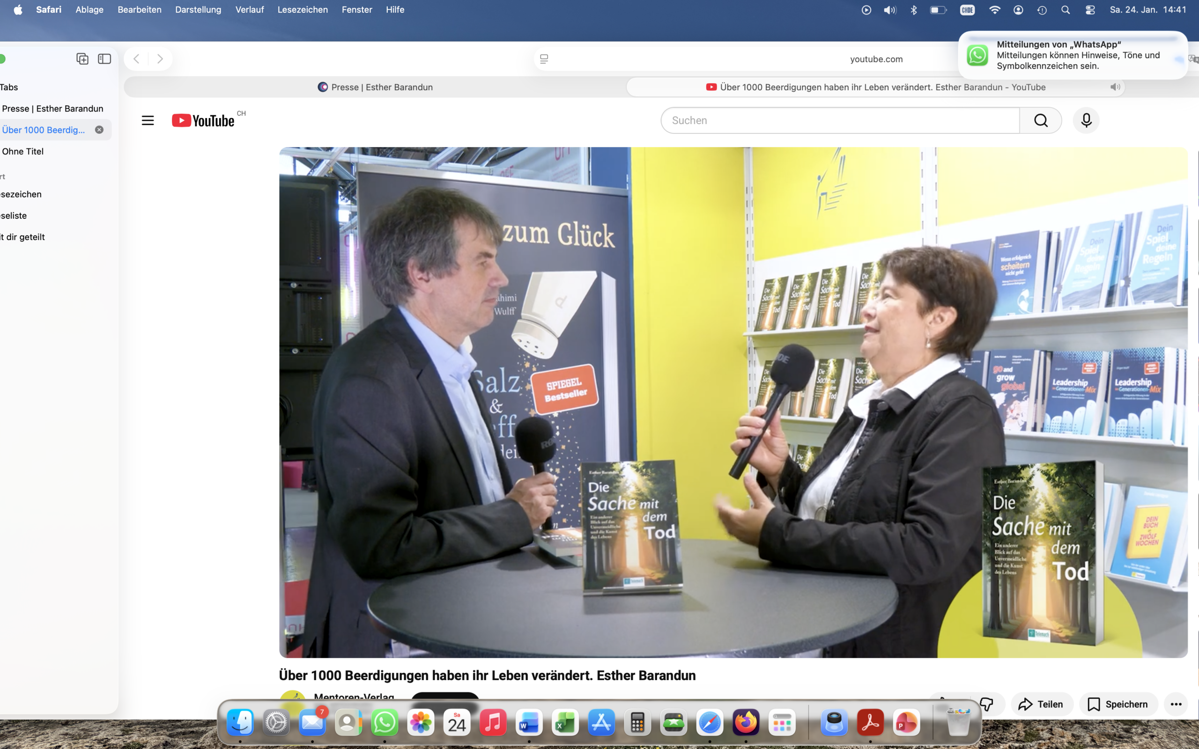Open the YouTube hamburger guide menu
1199x749 pixels.
click(x=148, y=120)
